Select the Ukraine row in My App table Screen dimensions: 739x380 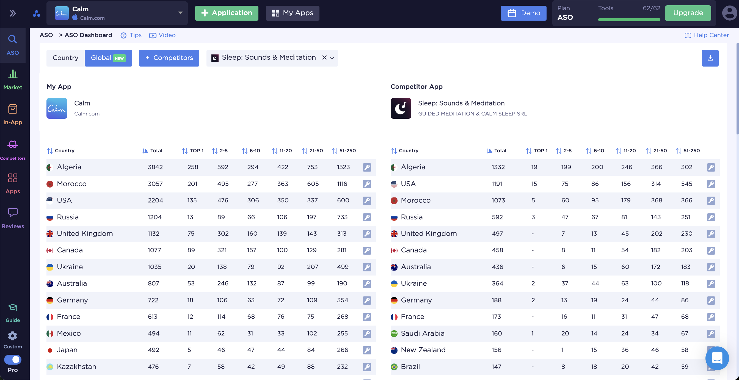click(x=211, y=267)
